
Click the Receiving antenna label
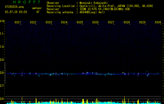pos(60,12)
